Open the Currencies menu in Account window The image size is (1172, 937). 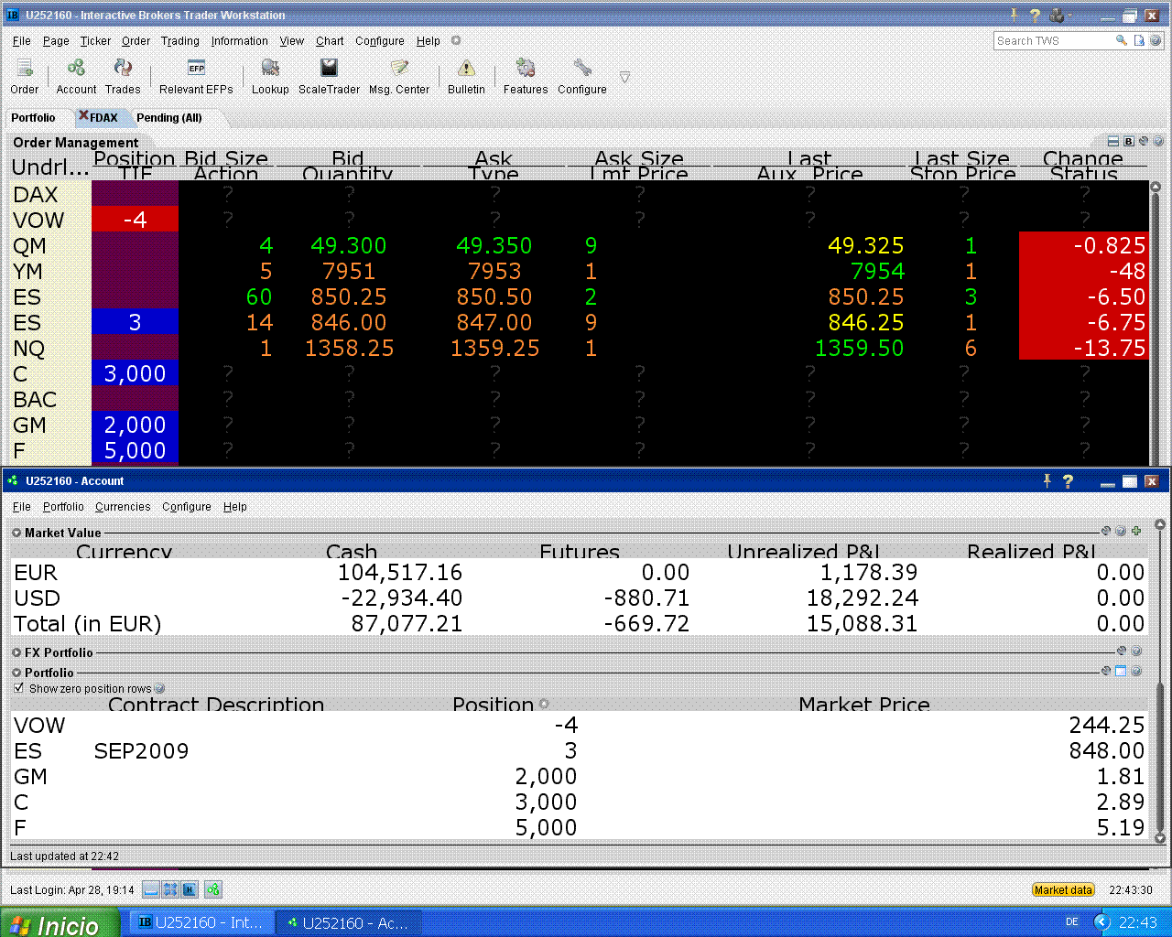click(123, 507)
